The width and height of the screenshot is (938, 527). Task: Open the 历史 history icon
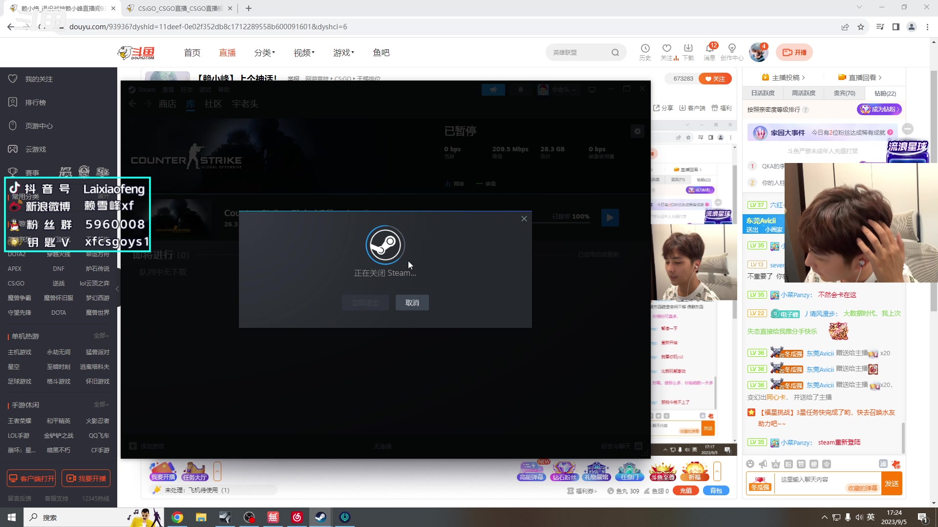(x=645, y=52)
